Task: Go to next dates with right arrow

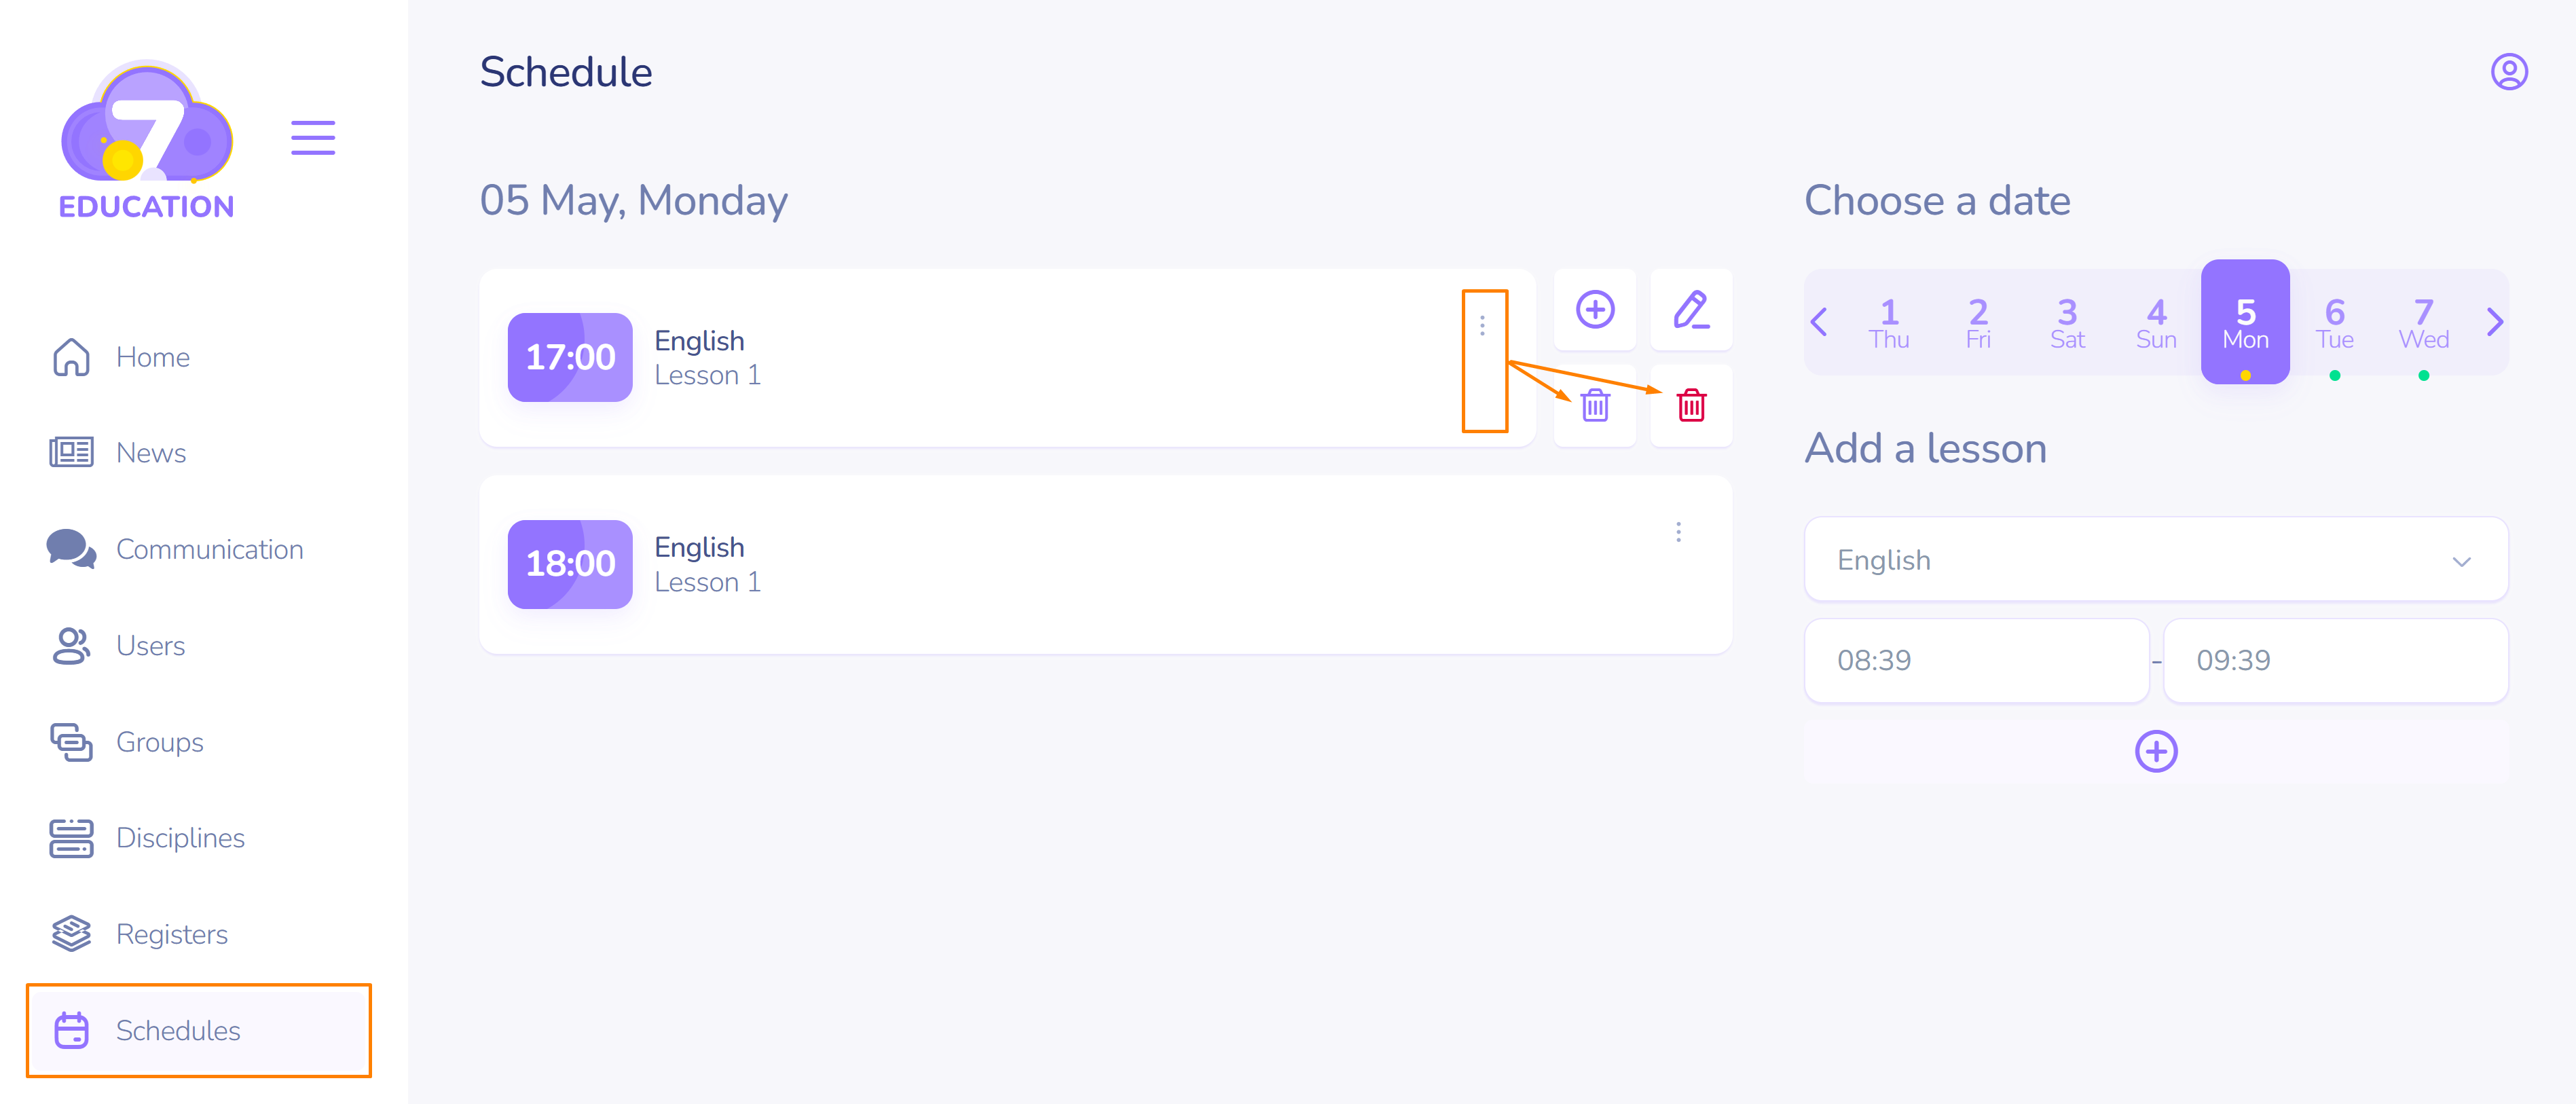Action: pos(2494,322)
